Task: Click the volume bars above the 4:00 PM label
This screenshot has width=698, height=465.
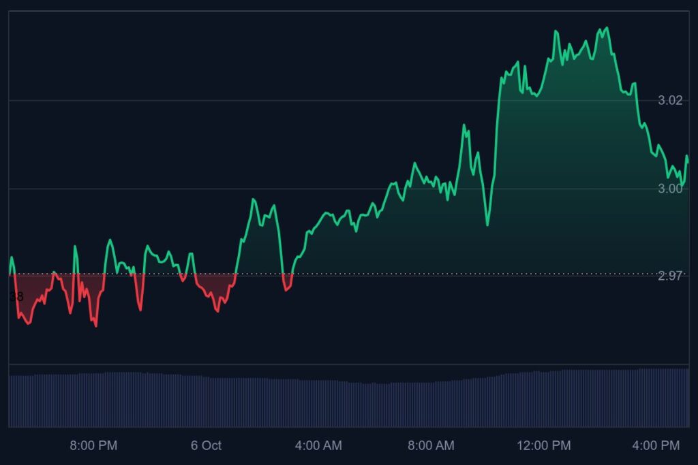Action: pos(656,398)
